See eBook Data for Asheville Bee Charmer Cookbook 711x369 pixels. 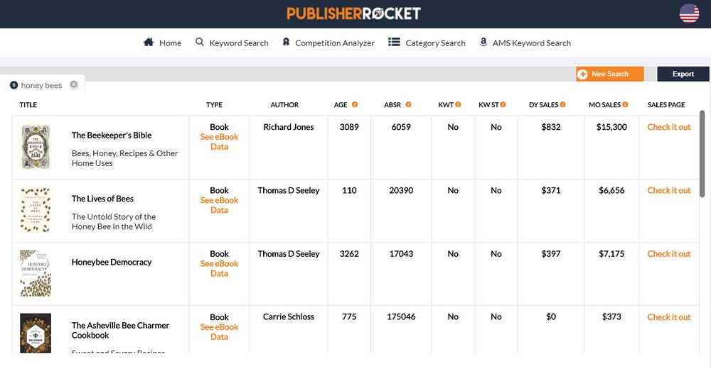[x=219, y=332]
